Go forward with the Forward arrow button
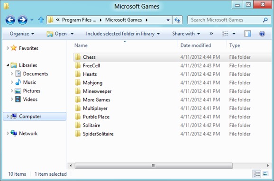The image size is (274, 181). click(22, 20)
